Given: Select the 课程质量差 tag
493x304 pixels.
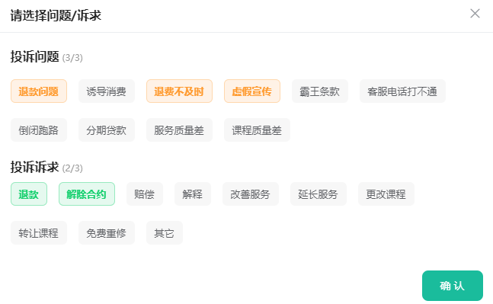Looking at the screenshot, I should click(257, 130).
